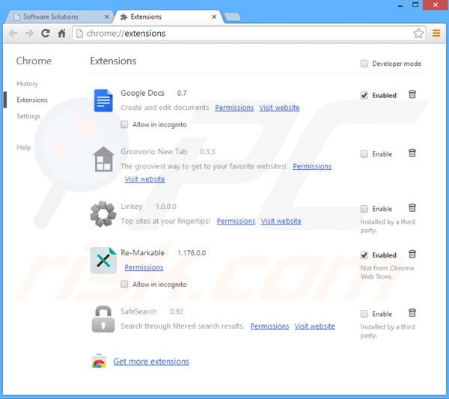Viewport: 449px width, 399px height.
Task: Close the Extensions tab
Action: (x=214, y=17)
